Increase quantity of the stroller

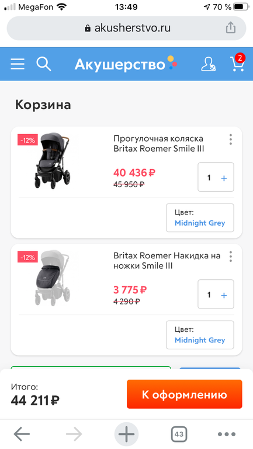(224, 178)
